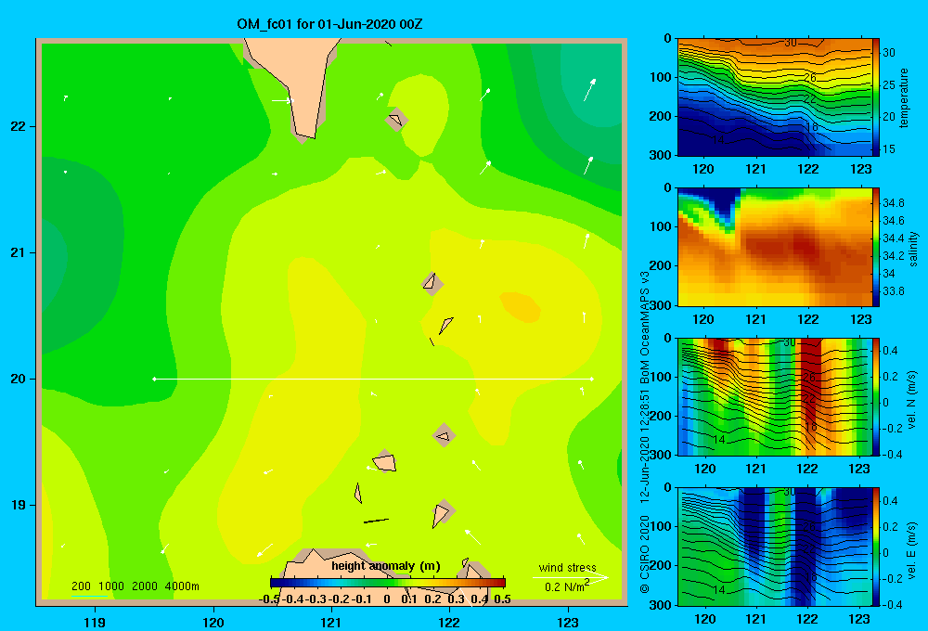This screenshot has height=631, width=928.
Task: Click the 'wind stress' legend label
Action: coord(567,567)
